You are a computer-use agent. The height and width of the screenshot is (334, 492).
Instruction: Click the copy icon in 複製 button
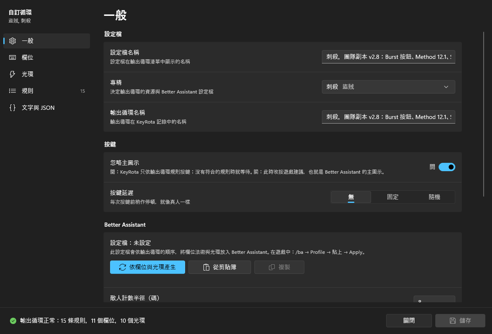[x=272, y=267]
